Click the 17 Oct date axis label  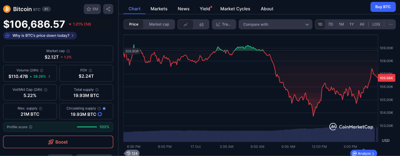(x=195, y=147)
